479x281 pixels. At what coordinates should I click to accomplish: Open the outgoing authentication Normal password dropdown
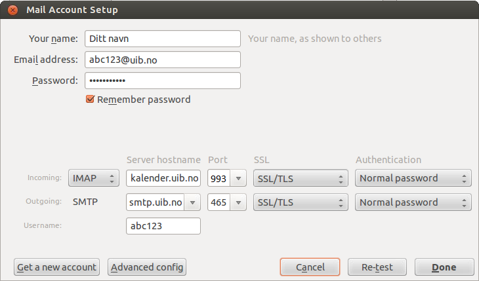(413, 202)
